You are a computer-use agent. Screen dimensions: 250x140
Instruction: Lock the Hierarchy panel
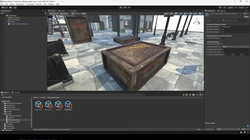[x=43, y=11]
